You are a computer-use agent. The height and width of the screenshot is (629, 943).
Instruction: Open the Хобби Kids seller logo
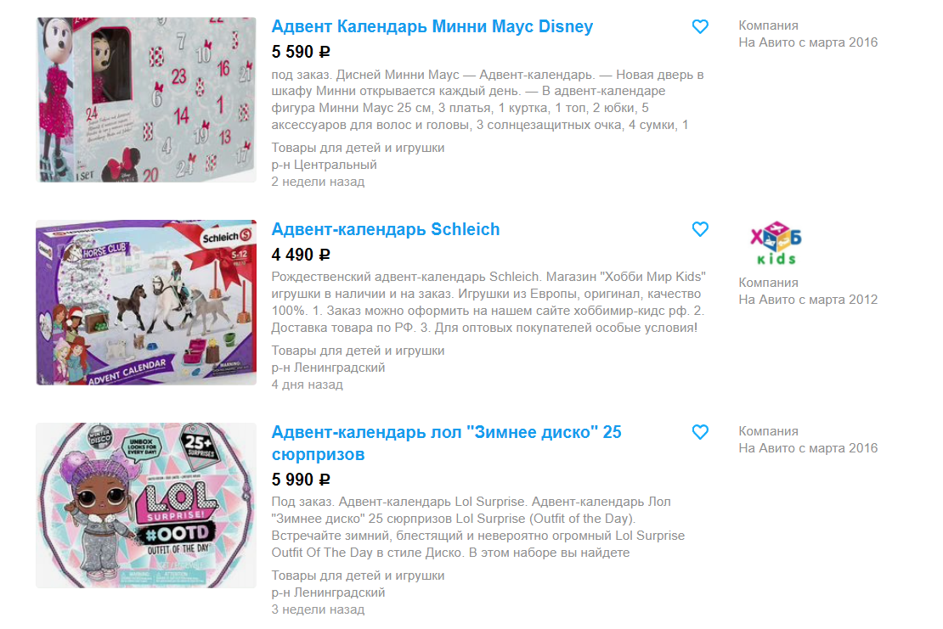pos(776,244)
